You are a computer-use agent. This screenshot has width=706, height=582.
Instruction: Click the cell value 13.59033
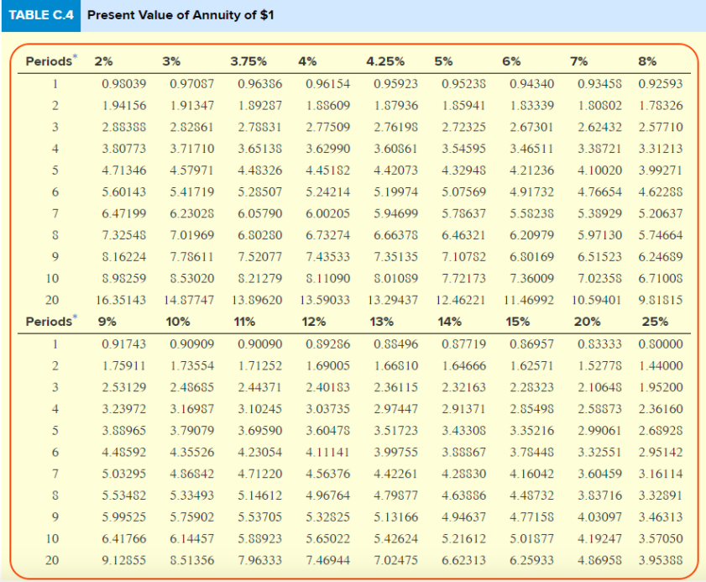coord(325,300)
